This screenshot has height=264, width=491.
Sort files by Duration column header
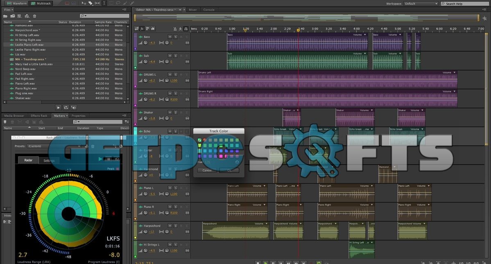pyautogui.click(x=75, y=22)
